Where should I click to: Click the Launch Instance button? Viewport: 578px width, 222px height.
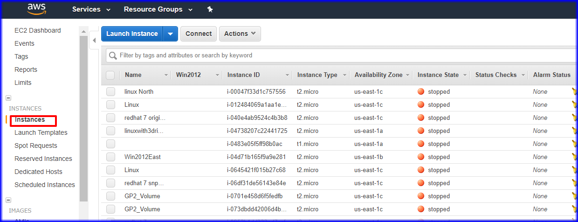pos(132,34)
